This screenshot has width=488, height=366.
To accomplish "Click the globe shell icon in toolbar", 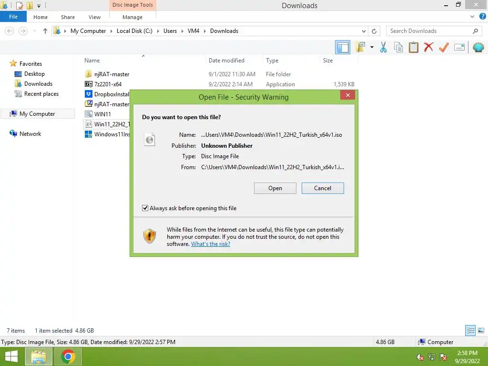I will coord(478,47).
